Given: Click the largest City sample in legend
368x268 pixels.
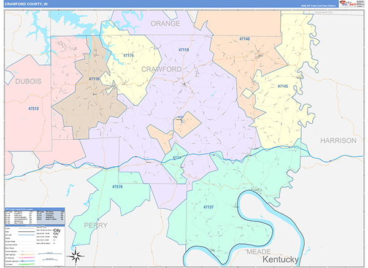Looking at the screenshot, I should click(57, 231).
